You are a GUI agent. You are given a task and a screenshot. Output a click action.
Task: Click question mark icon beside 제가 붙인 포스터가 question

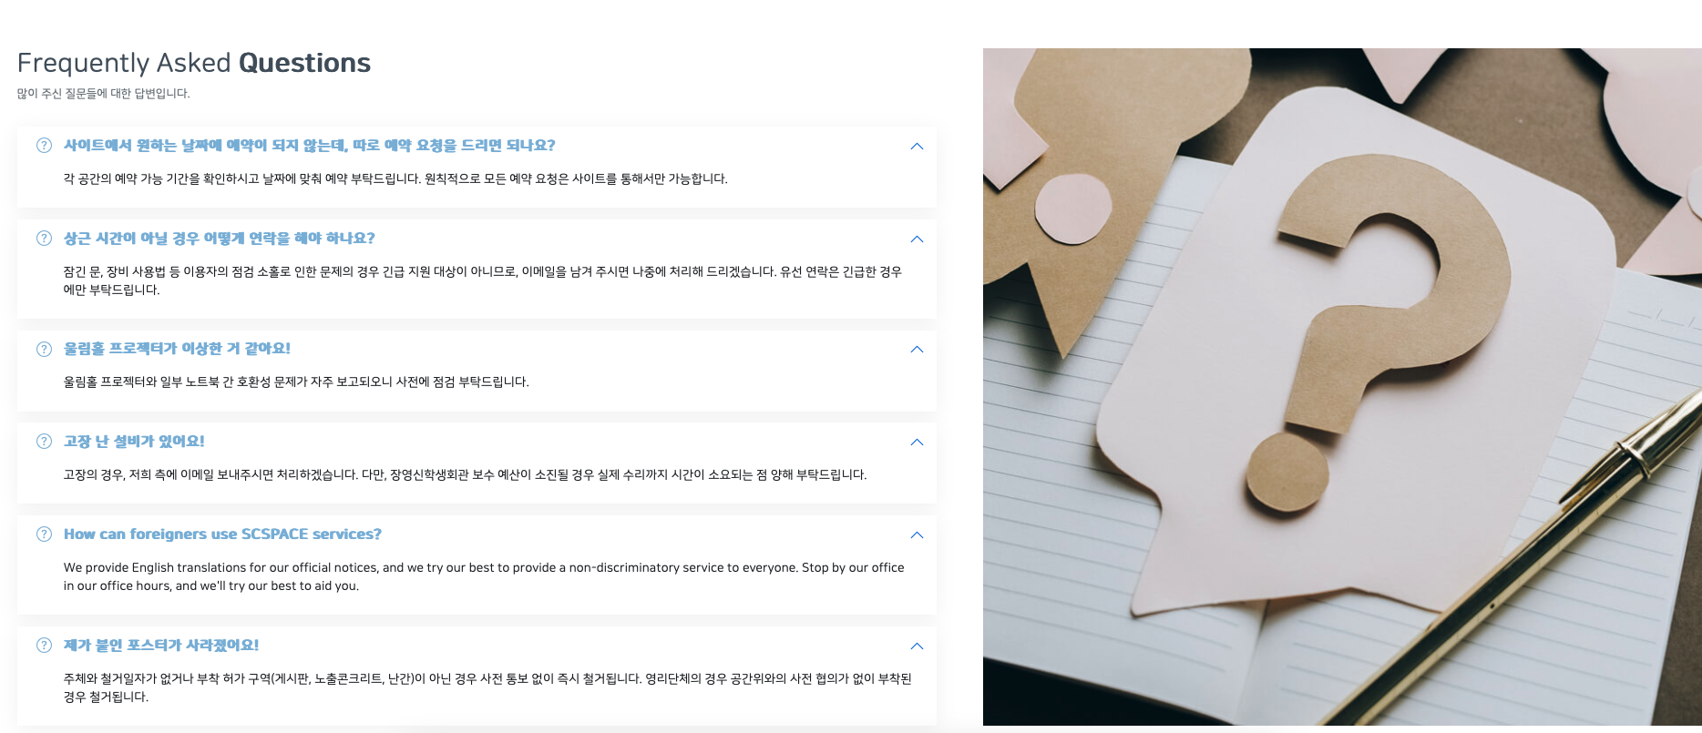pos(44,646)
